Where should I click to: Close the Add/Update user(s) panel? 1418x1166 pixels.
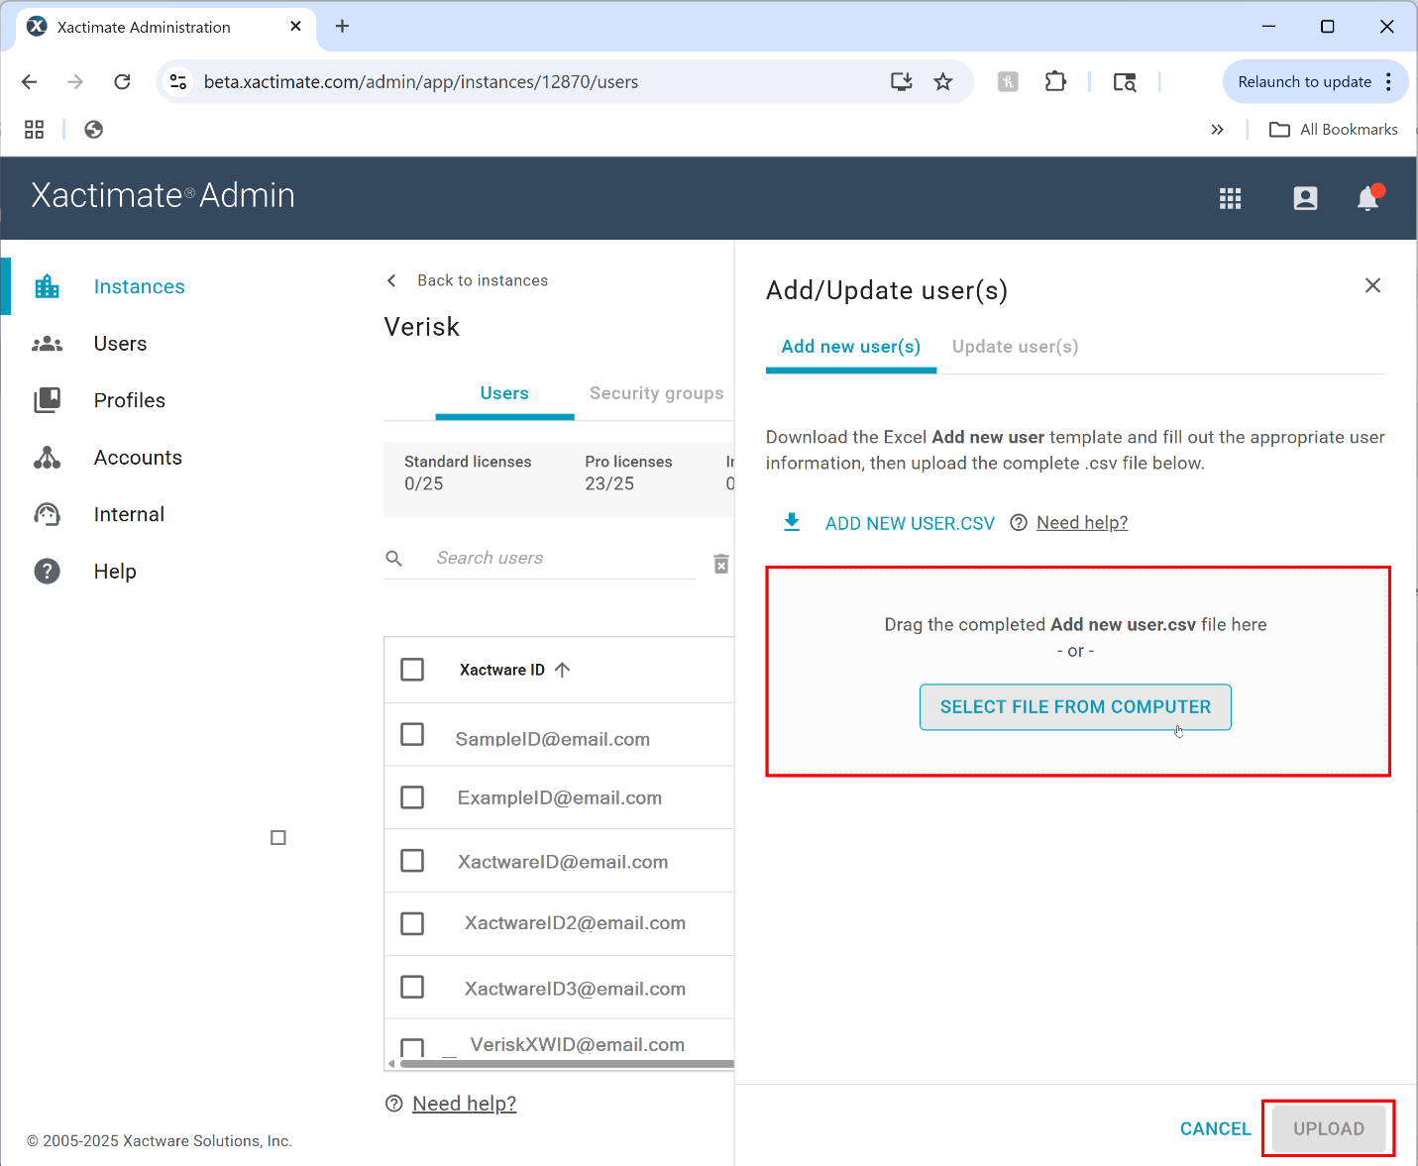[1372, 285]
